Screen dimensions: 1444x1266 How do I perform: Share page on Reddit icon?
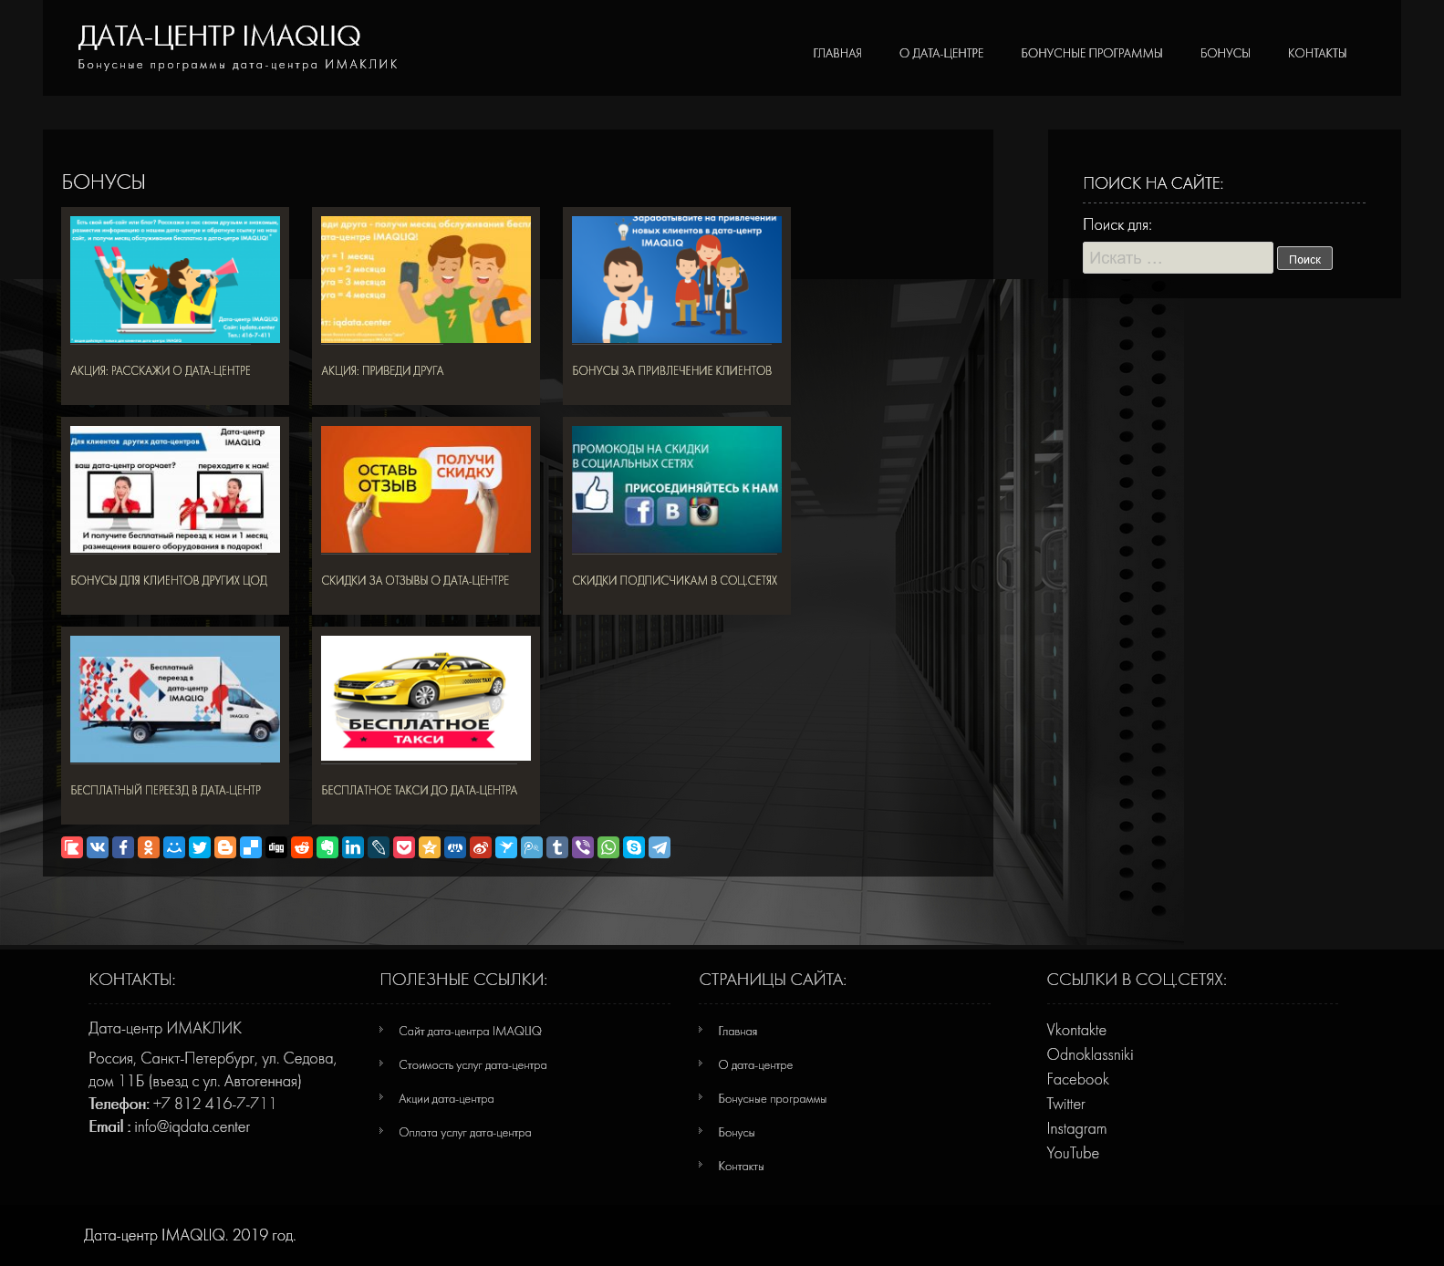pyautogui.click(x=302, y=847)
